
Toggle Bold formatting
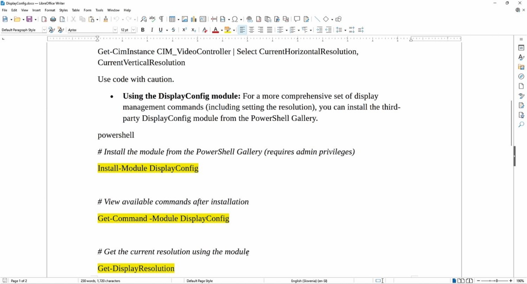143,30
